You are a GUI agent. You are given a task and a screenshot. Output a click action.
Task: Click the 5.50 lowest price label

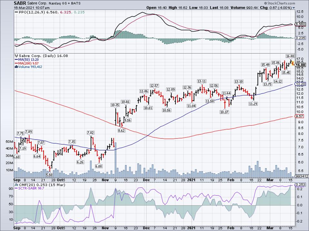pyautogui.click(x=49, y=175)
